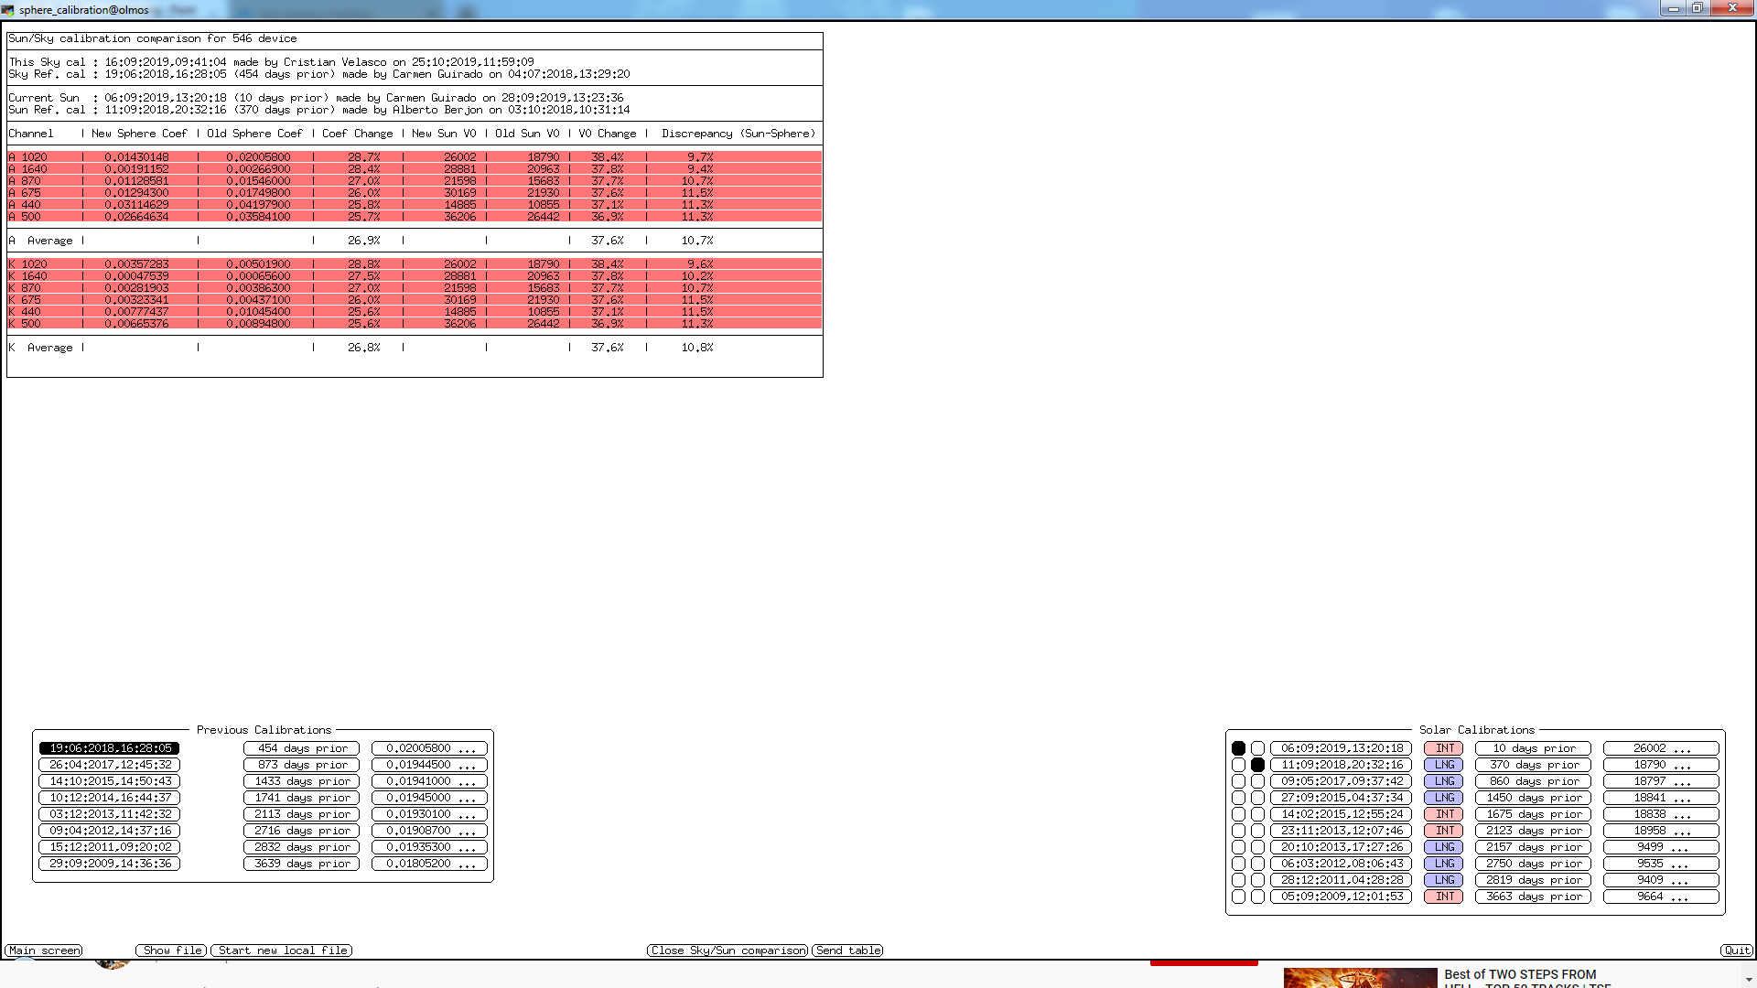
Task: Click the sphere_calibration window title icon
Action: click(x=8, y=10)
